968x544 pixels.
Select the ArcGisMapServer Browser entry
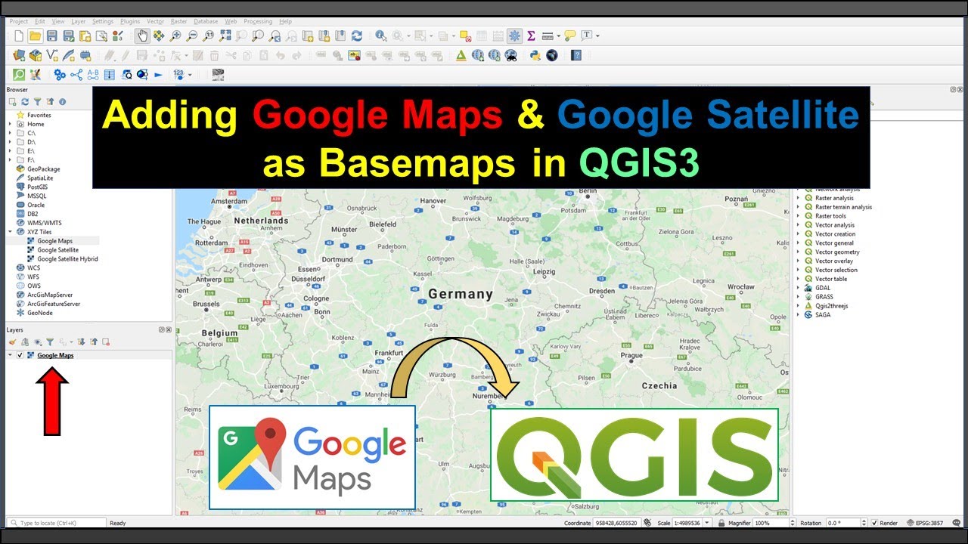point(51,295)
